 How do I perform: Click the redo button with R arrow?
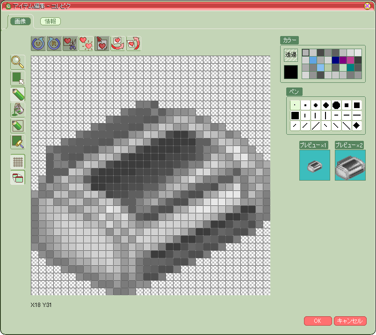pos(54,44)
